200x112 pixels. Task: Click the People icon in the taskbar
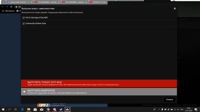[x=154, y=109]
